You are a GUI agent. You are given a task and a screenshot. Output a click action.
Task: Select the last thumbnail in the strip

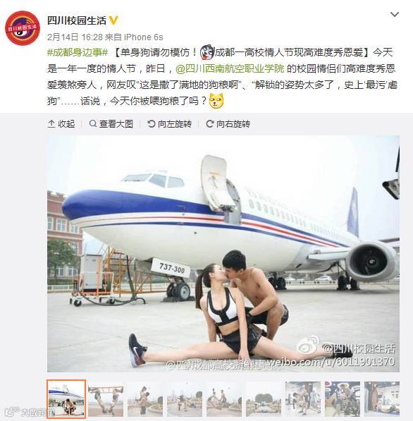382,398
